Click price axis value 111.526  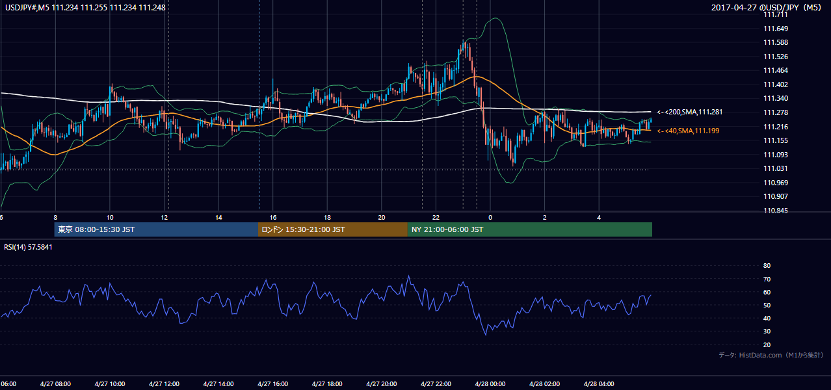(776, 57)
